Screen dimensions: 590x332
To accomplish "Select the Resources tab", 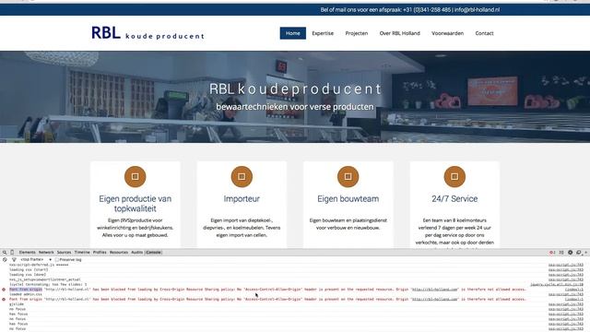I will (x=119, y=253).
